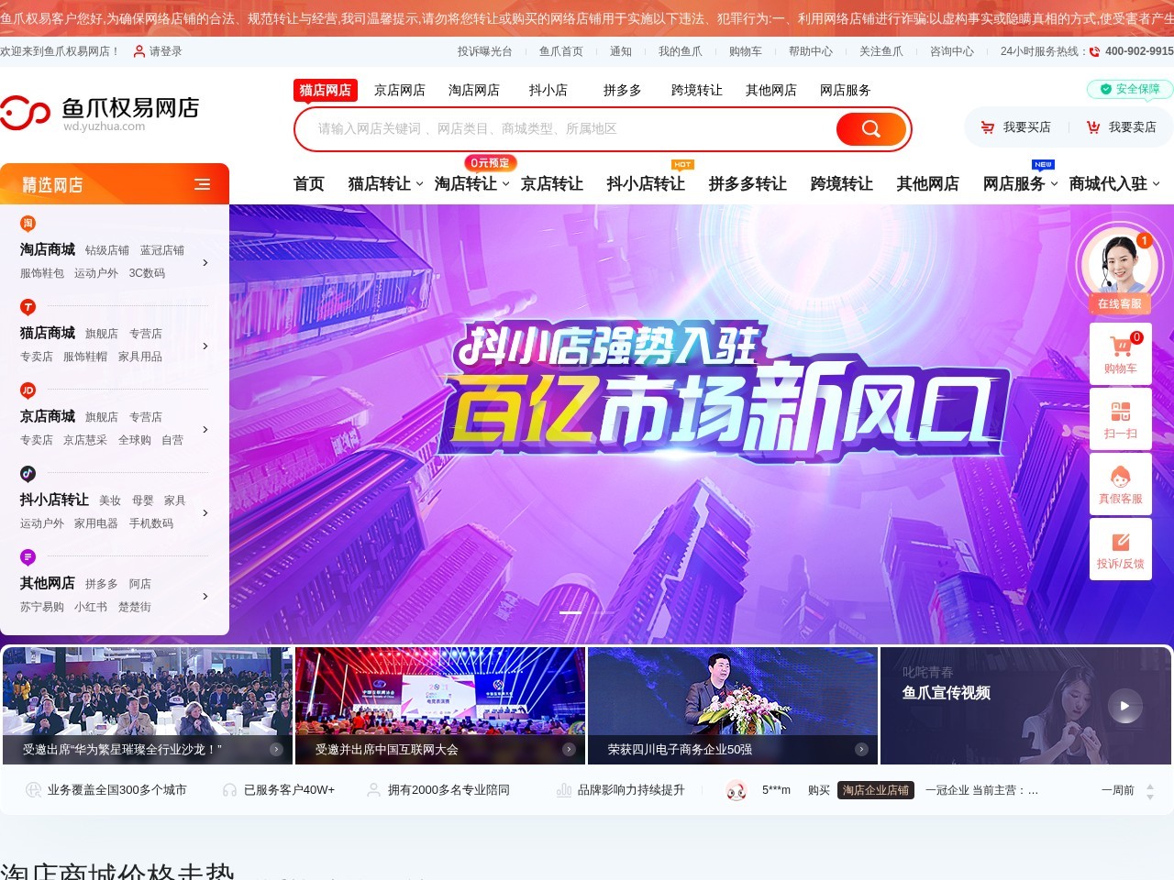Expand the 京店商城 sidebar chevron
The image size is (1174, 880).
205,430
